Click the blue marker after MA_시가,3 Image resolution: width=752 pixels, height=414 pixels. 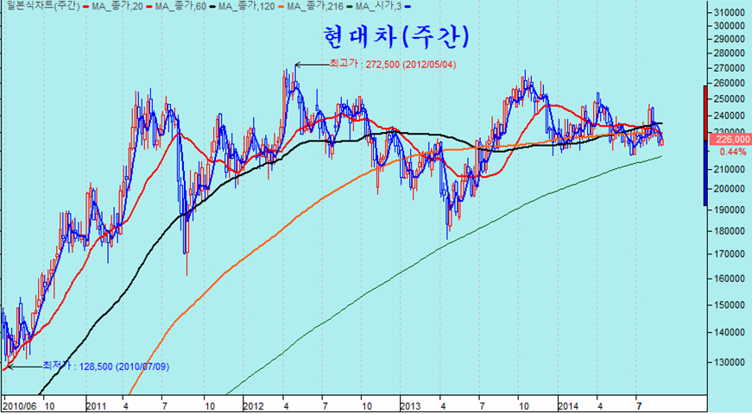point(408,7)
